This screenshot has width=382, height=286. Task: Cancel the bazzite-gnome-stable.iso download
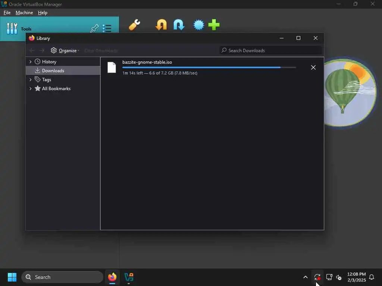[x=313, y=67]
